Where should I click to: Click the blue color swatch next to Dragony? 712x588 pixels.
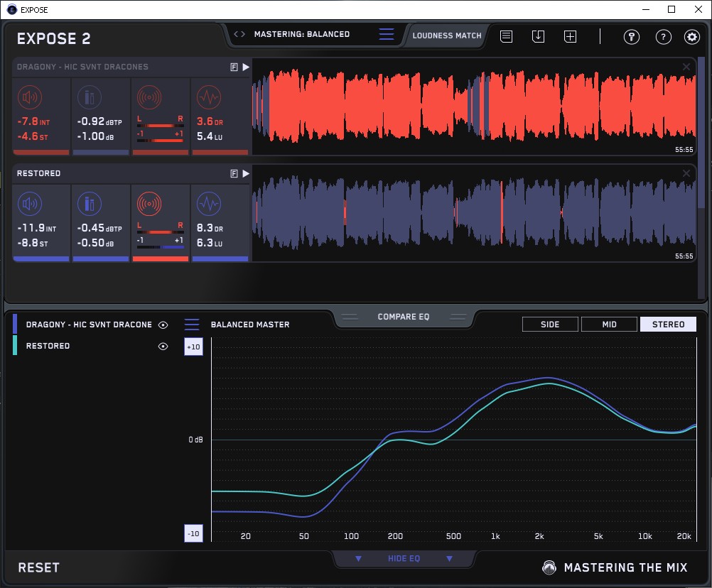[x=15, y=324]
